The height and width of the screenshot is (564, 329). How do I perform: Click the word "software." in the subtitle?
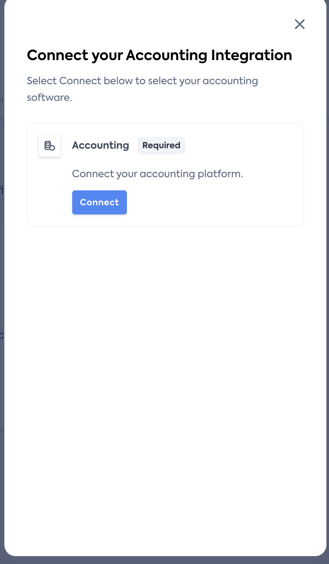(x=49, y=97)
